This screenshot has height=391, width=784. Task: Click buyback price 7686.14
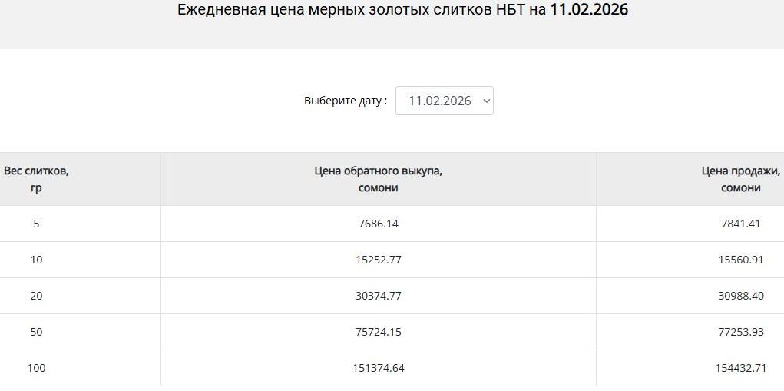tap(378, 224)
